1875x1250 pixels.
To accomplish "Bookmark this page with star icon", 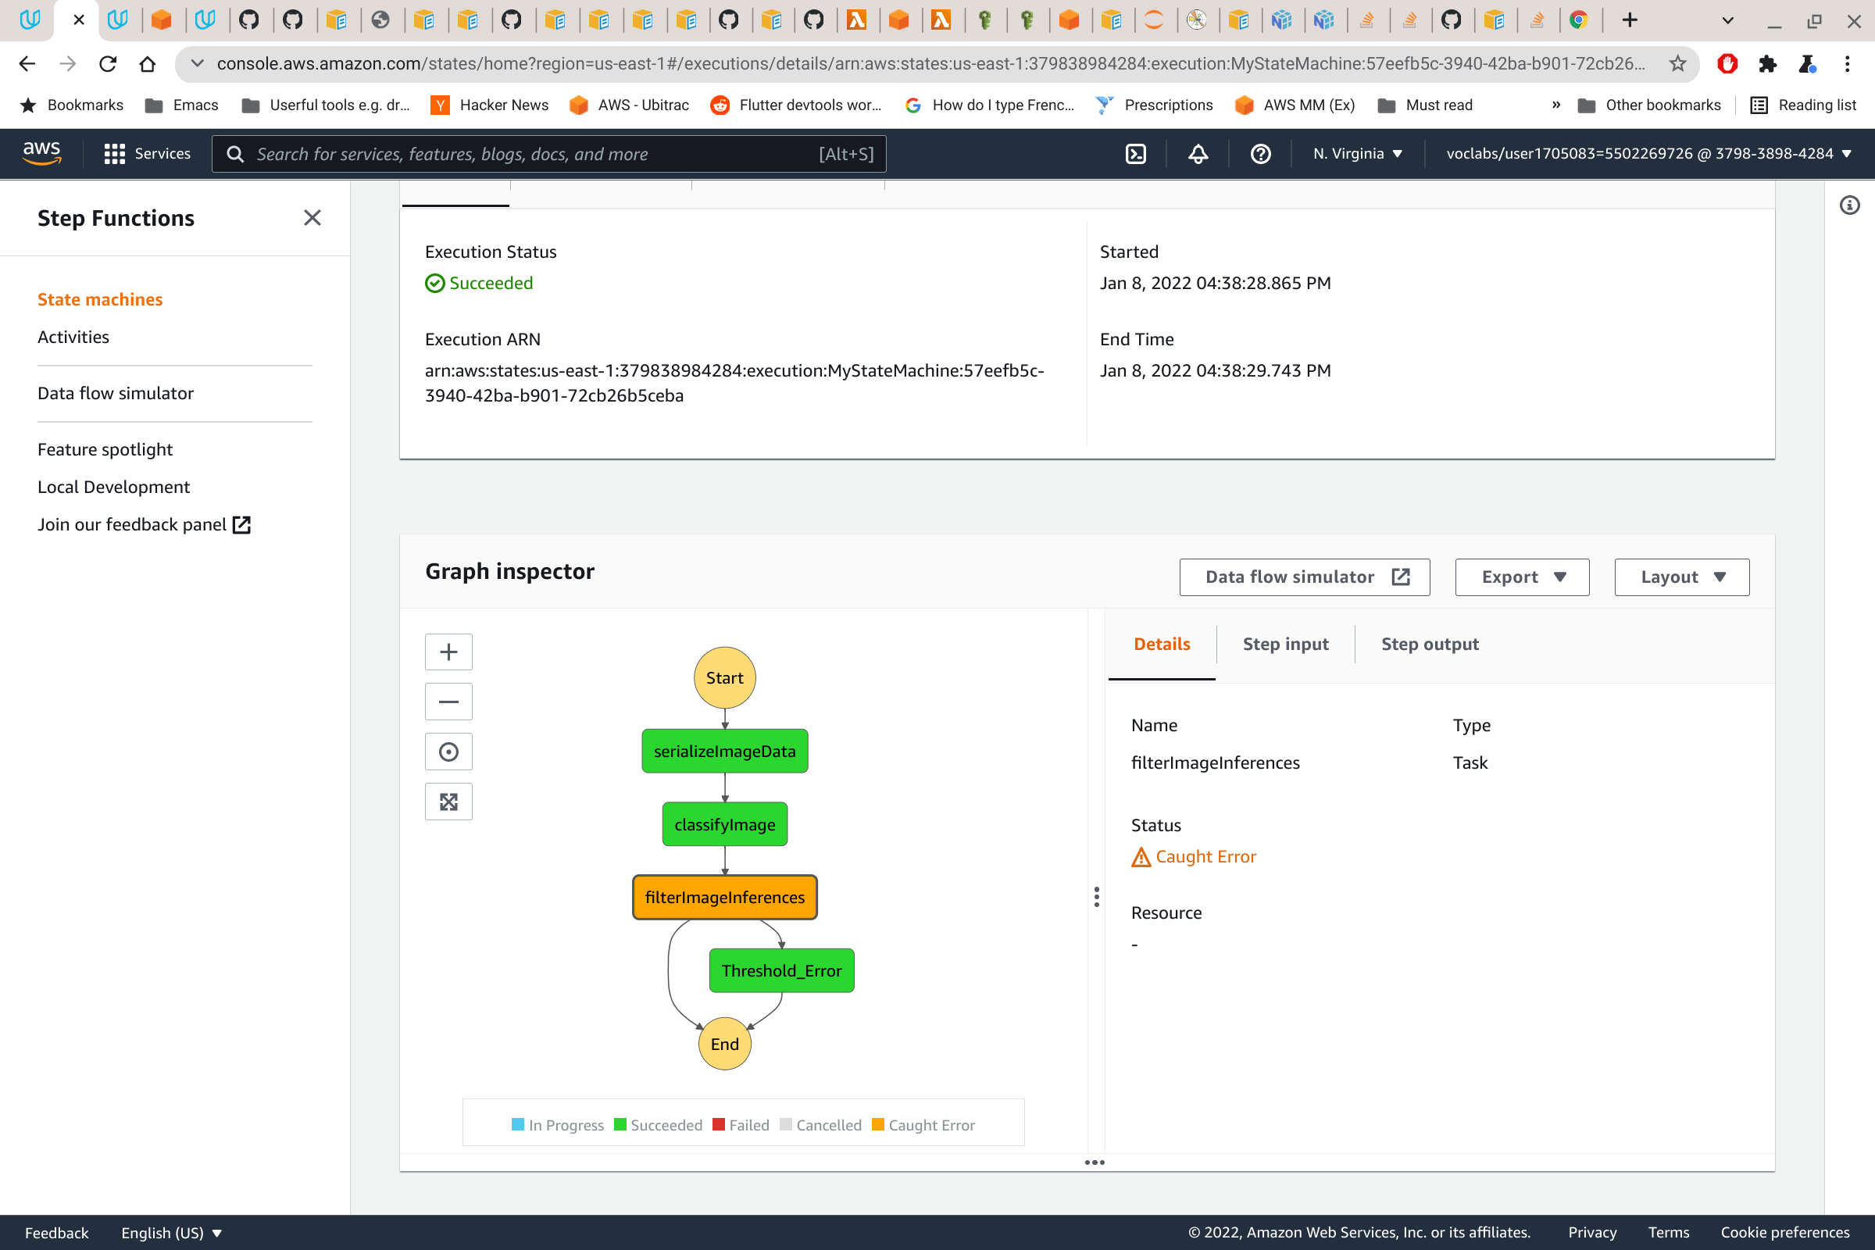I will tap(1677, 64).
